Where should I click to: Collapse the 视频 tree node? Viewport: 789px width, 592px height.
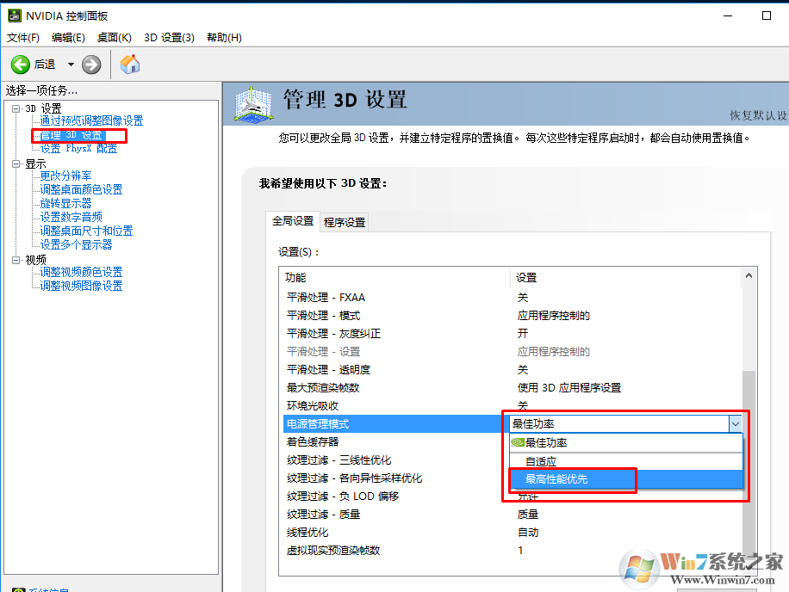tap(16, 260)
